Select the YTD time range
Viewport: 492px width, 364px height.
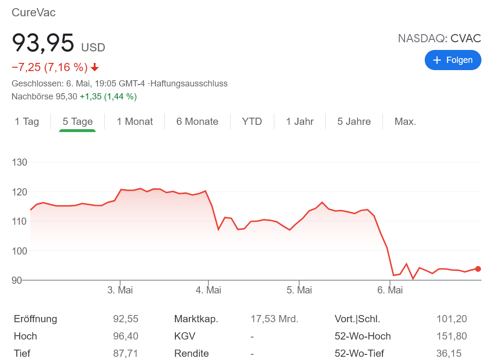[252, 121]
